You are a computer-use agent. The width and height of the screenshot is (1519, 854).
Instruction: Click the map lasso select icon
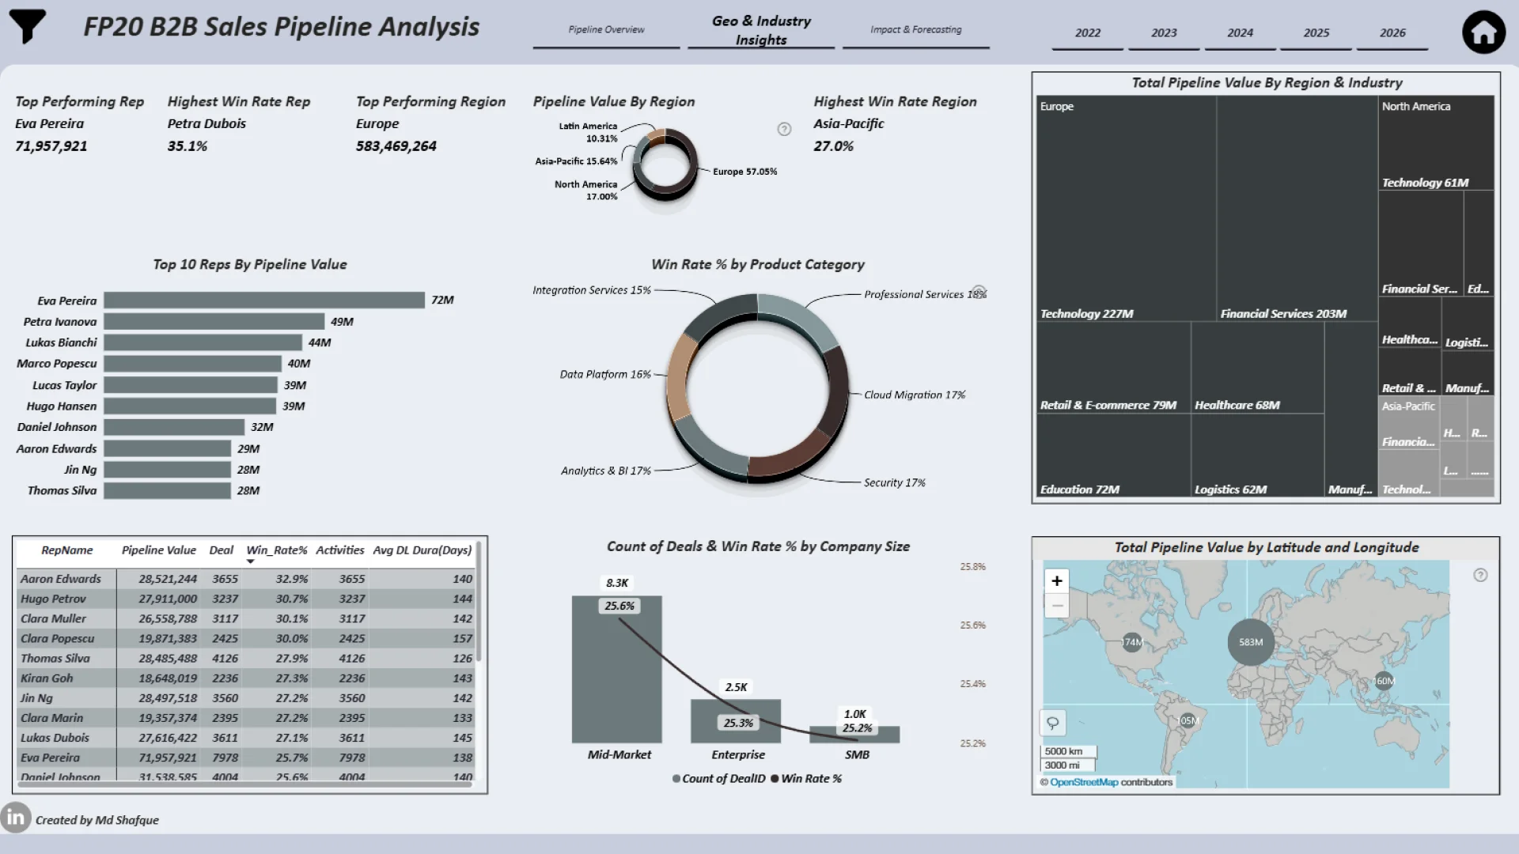pos(1053,723)
